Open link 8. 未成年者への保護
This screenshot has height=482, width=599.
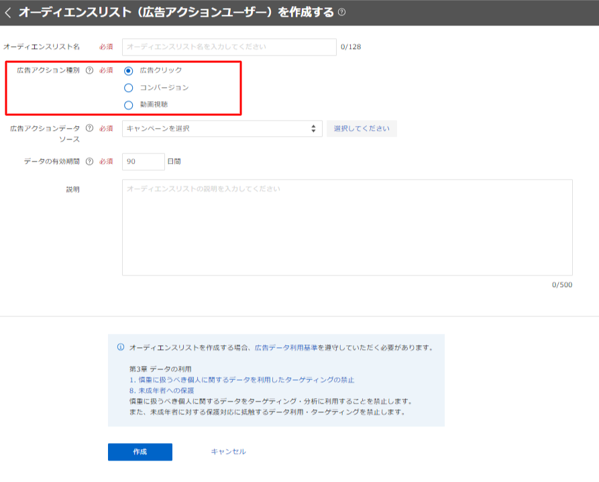[162, 391]
